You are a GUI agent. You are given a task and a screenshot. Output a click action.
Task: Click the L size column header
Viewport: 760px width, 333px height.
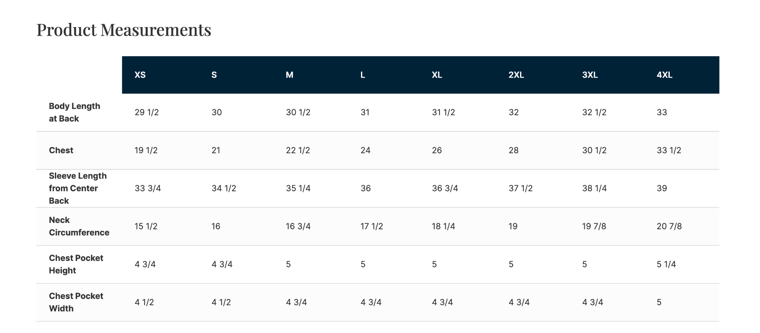363,75
